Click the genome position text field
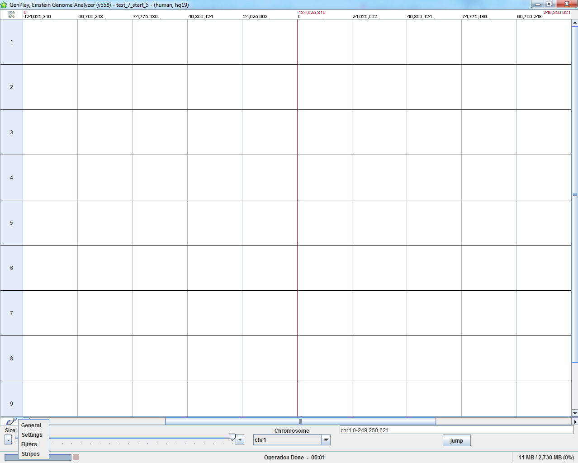The height and width of the screenshot is (463, 578). point(456,430)
